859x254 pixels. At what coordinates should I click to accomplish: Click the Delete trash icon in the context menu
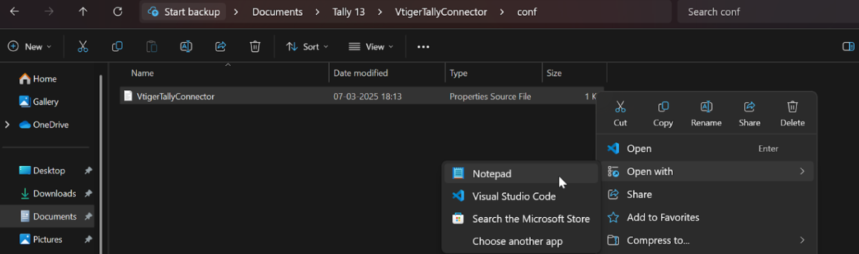(792, 107)
